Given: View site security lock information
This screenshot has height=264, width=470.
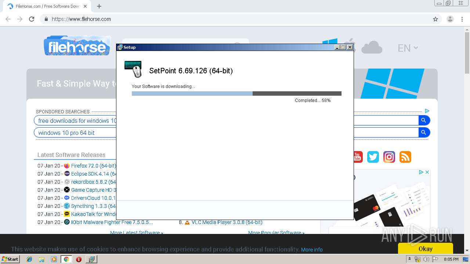Looking at the screenshot, I should 46,19.
